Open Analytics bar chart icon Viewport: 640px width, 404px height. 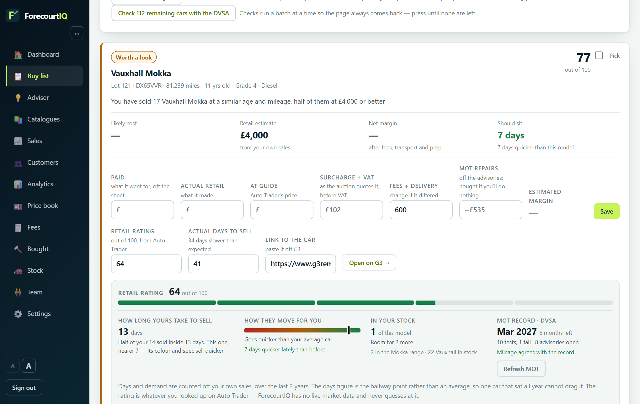pyautogui.click(x=18, y=184)
